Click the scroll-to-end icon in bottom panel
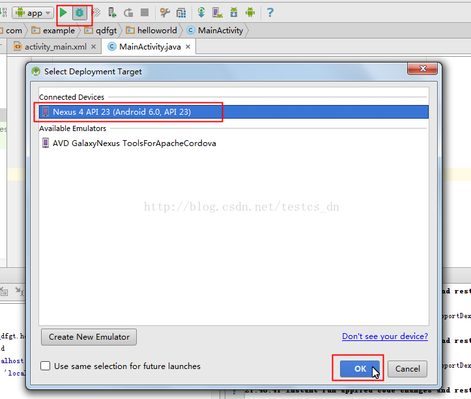The image size is (471, 399). (20, 291)
